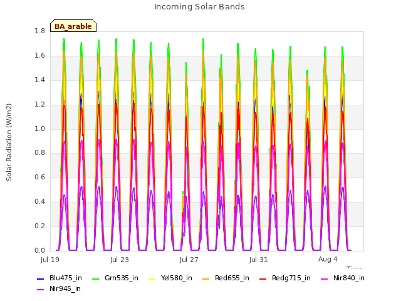This screenshot has height=301, width=401.
Task: Click the 1.2 y-axis tick label
Action: click(x=39, y=105)
